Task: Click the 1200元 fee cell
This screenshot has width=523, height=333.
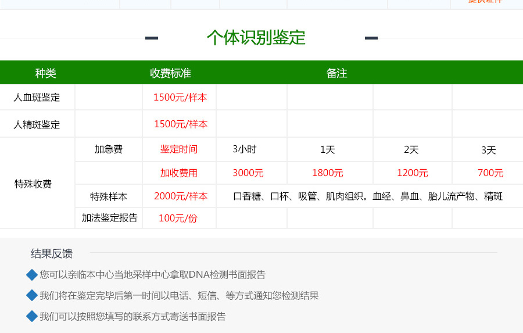Action: (412, 173)
